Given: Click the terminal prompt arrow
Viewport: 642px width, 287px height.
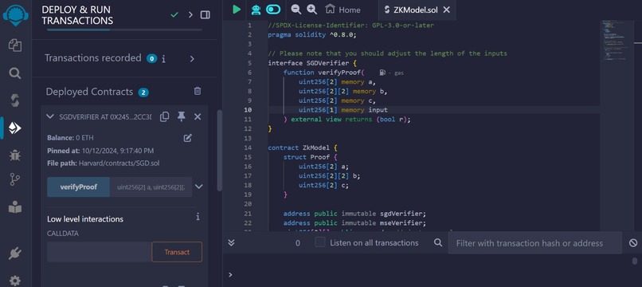Looking at the screenshot, I should point(230,274).
